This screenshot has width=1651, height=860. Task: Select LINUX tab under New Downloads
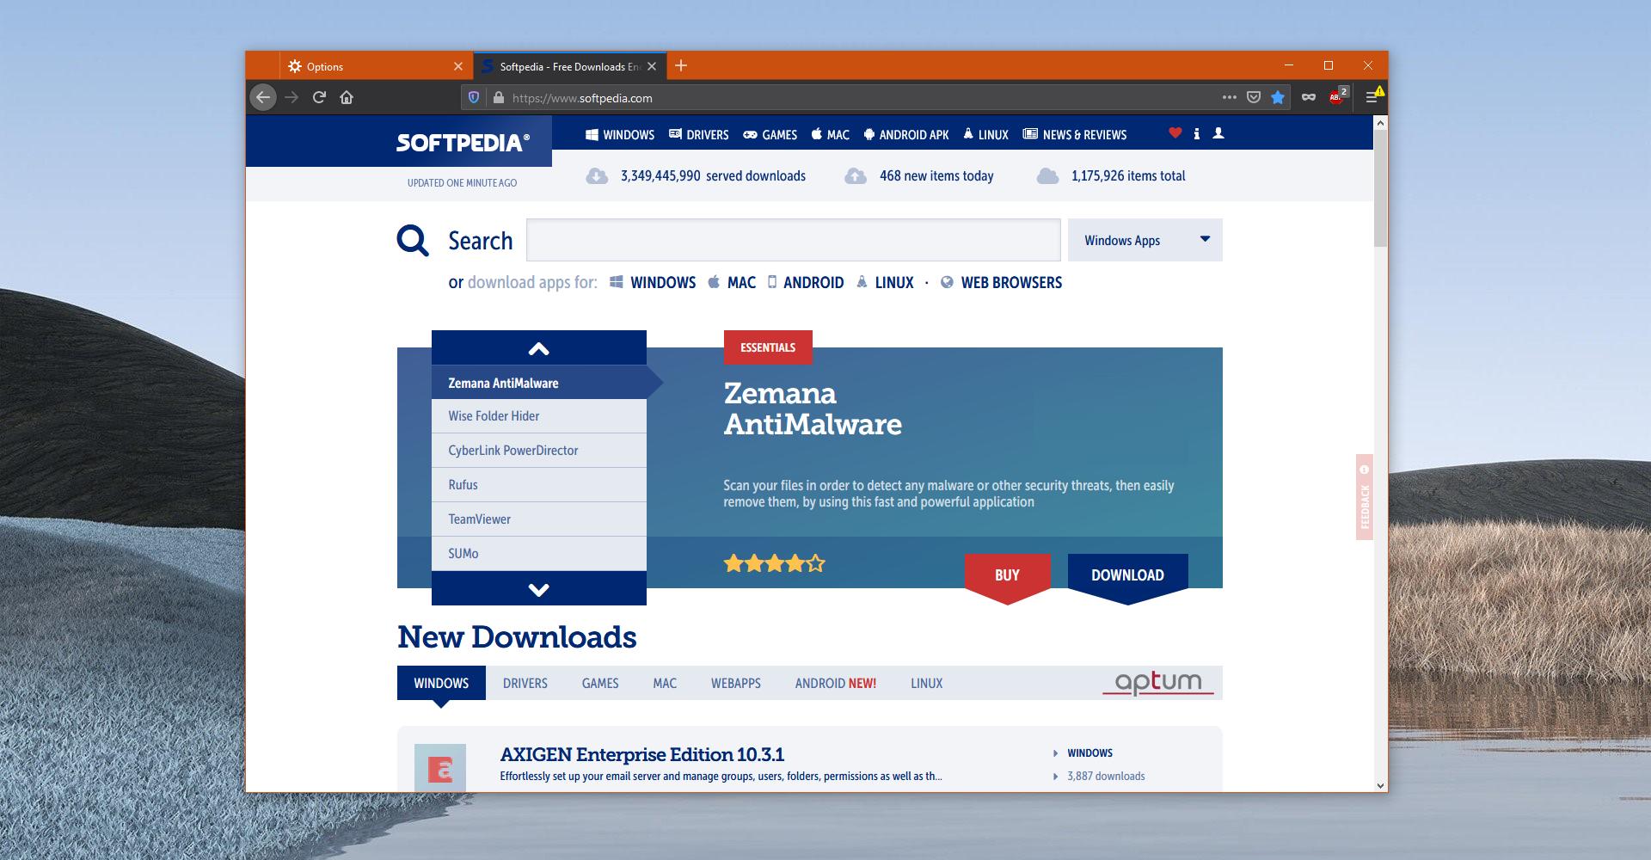tap(927, 683)
